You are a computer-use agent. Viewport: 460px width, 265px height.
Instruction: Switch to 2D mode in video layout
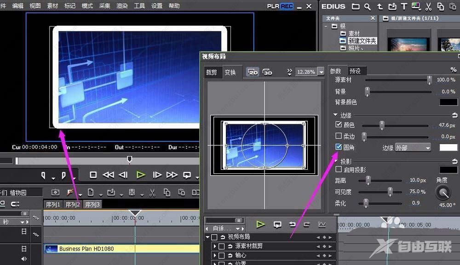(x=253, y=72)
